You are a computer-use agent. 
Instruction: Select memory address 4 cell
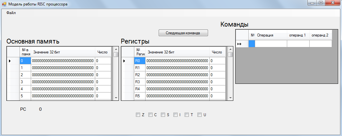click(25, 89)
